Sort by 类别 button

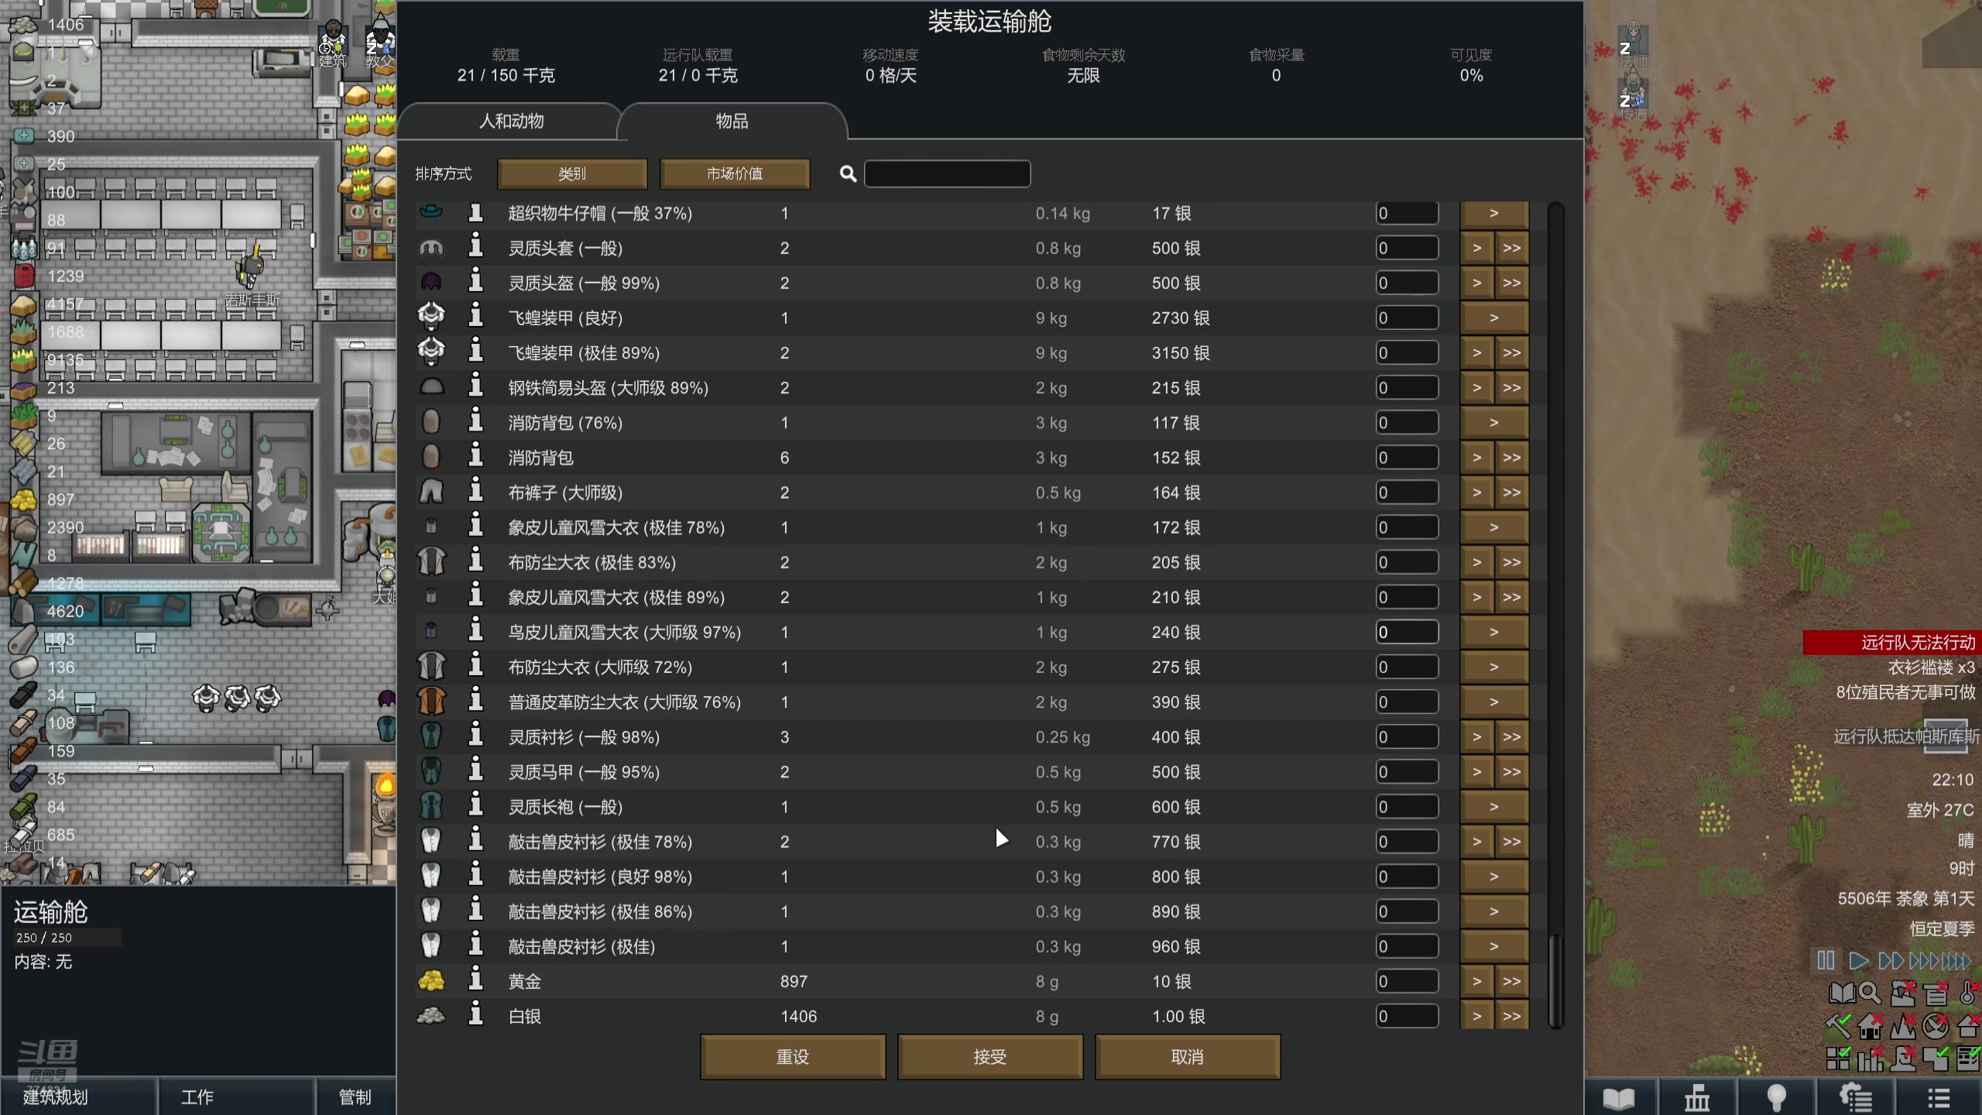point(572,173)
